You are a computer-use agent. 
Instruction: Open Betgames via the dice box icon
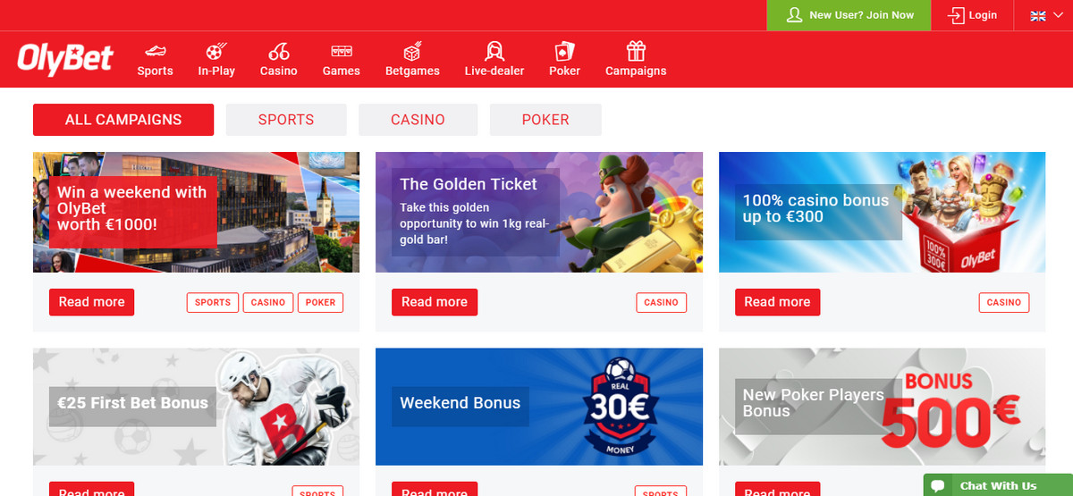412,51
